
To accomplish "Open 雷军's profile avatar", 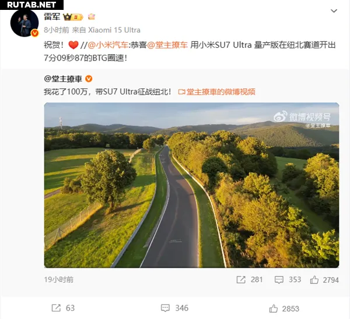I will coord(24,23).
